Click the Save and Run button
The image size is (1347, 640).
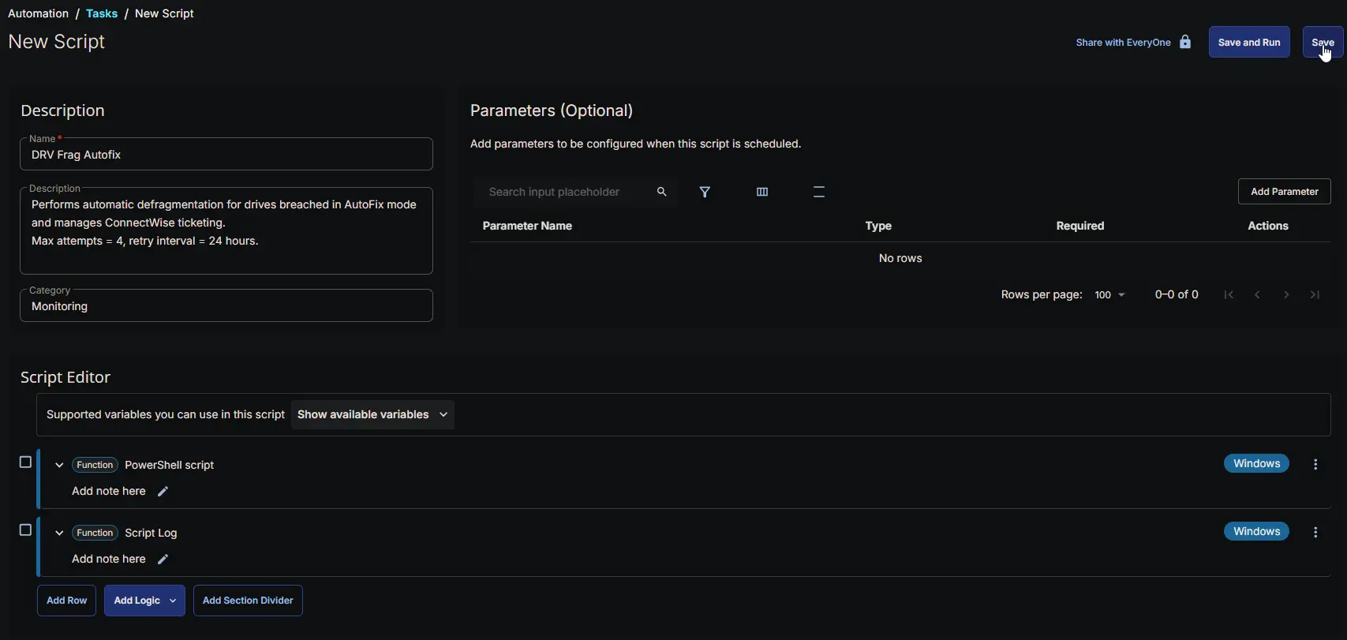coord(1249,43)
